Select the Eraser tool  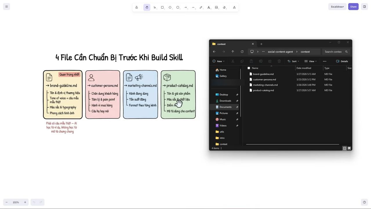(224, 7)
